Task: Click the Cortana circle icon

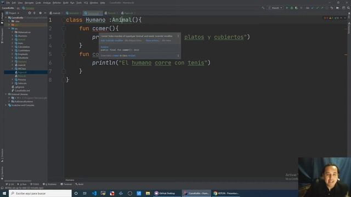Action: coord(76,193)
